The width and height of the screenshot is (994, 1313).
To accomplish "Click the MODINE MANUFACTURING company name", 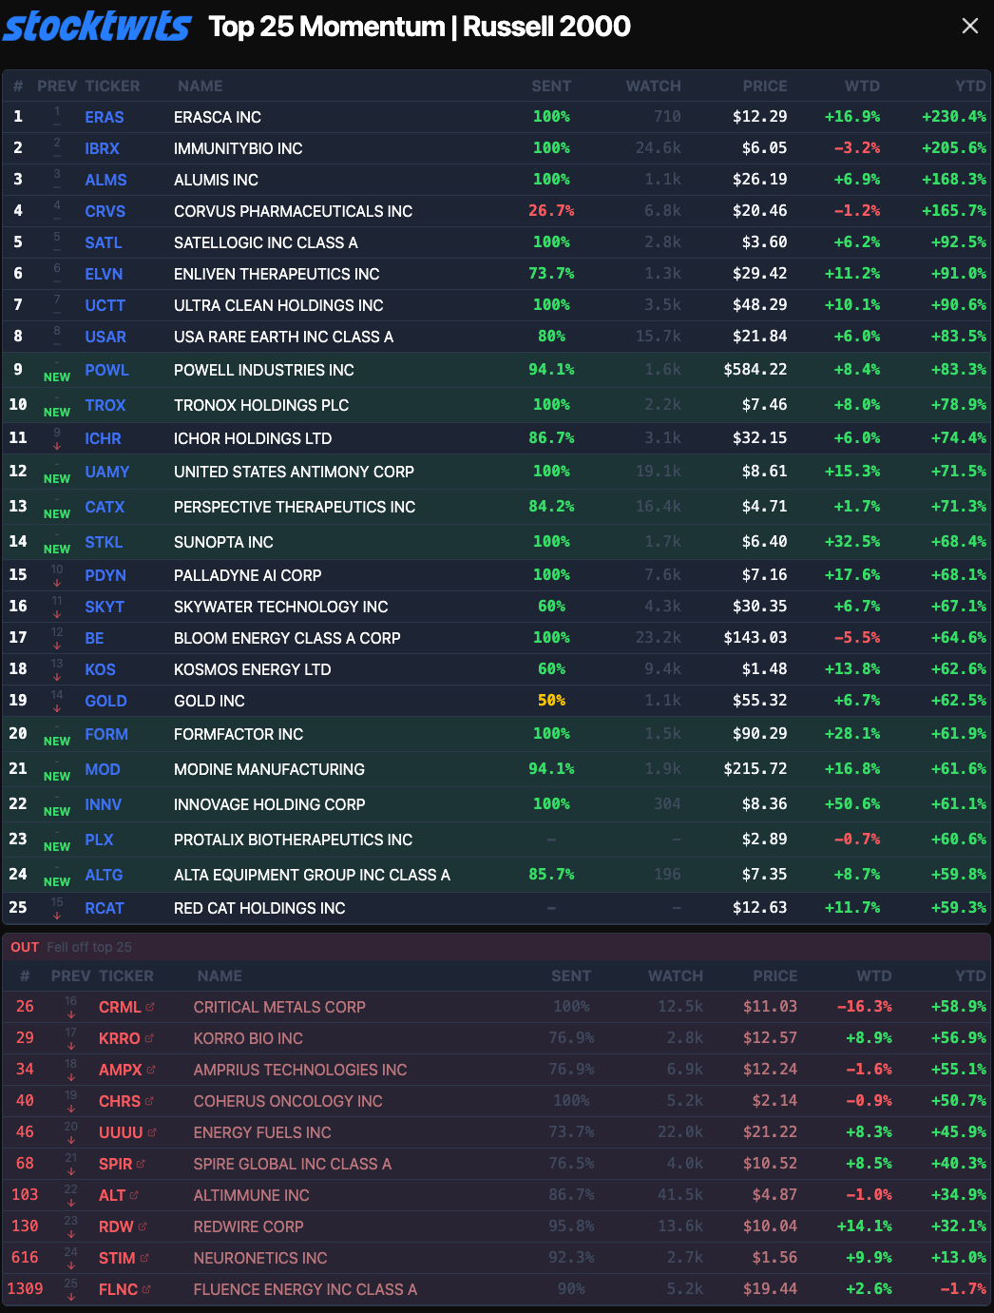I will (x=269, y=769).
